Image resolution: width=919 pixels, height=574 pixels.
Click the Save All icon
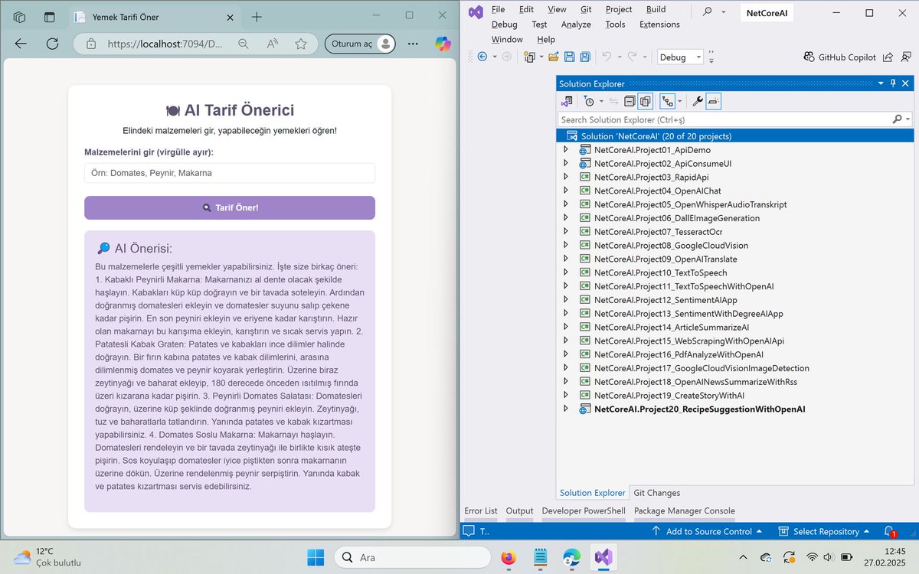pyautogui.click(x=585, y=57)
